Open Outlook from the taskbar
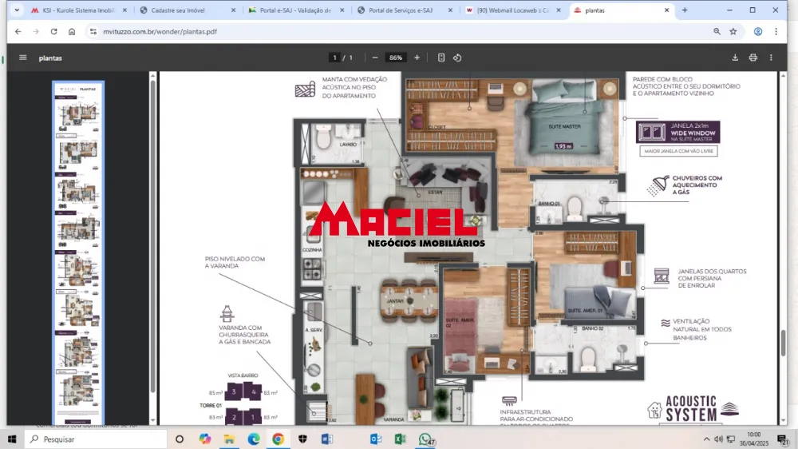 [376, 439]
